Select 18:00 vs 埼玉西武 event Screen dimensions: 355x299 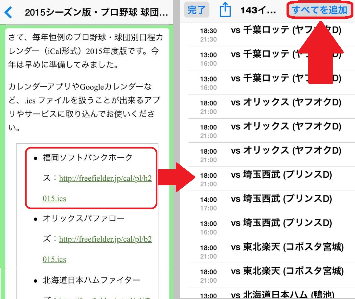coord(272,179)
